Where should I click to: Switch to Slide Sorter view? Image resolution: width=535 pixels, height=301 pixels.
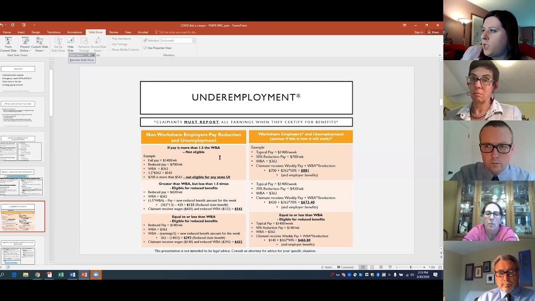(x=372, y=267)
